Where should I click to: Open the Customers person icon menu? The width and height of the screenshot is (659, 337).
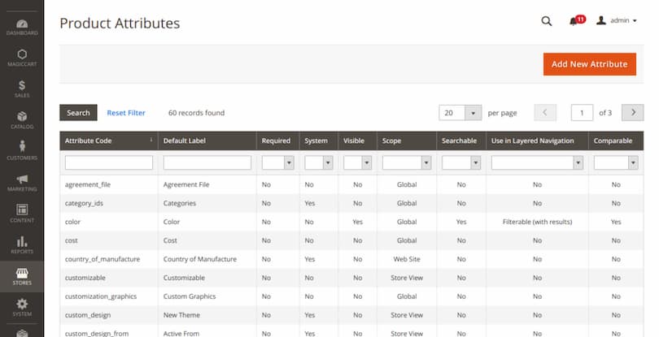click(x=22, y=151)
